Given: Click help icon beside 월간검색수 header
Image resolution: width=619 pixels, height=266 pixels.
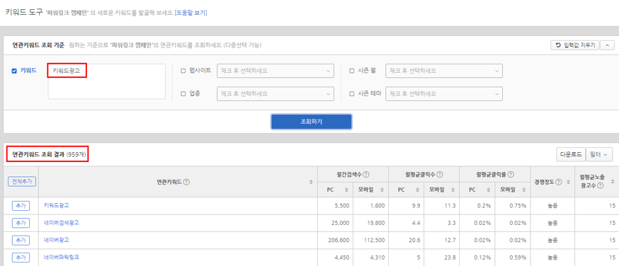Looking at the screenshot, I should 366,174.
